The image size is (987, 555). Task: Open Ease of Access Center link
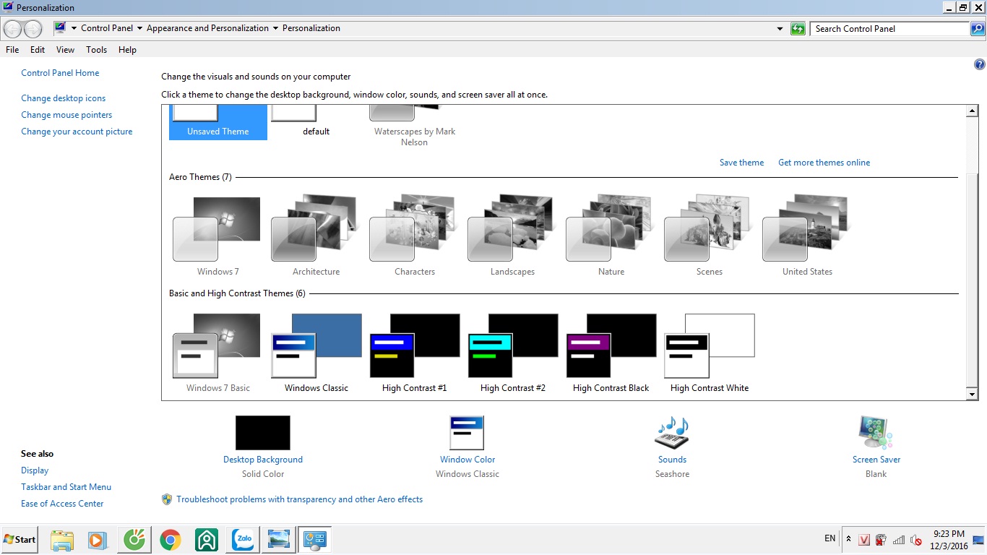pos(62,504)
